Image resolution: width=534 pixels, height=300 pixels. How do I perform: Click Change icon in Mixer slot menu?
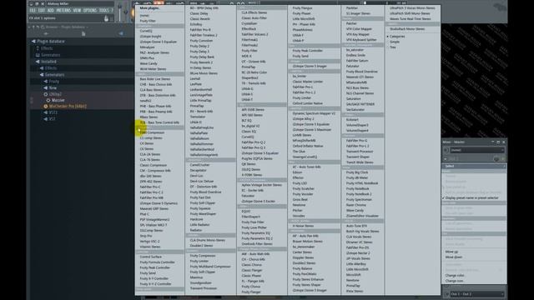tap(454, 281)
